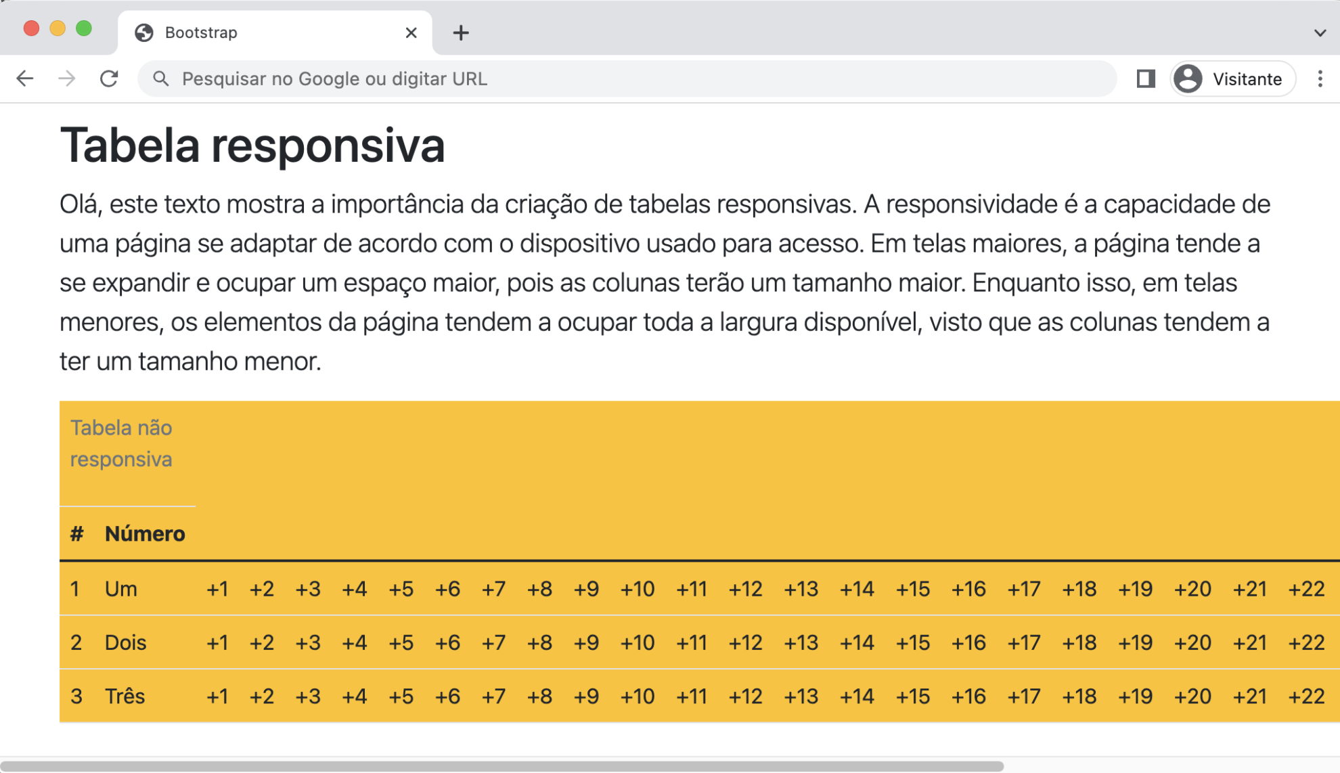This screenshot has height=773, width=1340.
Task: Click the search magnifier in the address bar
Action: click(x=162, y=79)
